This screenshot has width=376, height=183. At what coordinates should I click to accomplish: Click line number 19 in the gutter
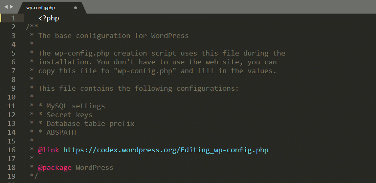(x=12, y=177)
